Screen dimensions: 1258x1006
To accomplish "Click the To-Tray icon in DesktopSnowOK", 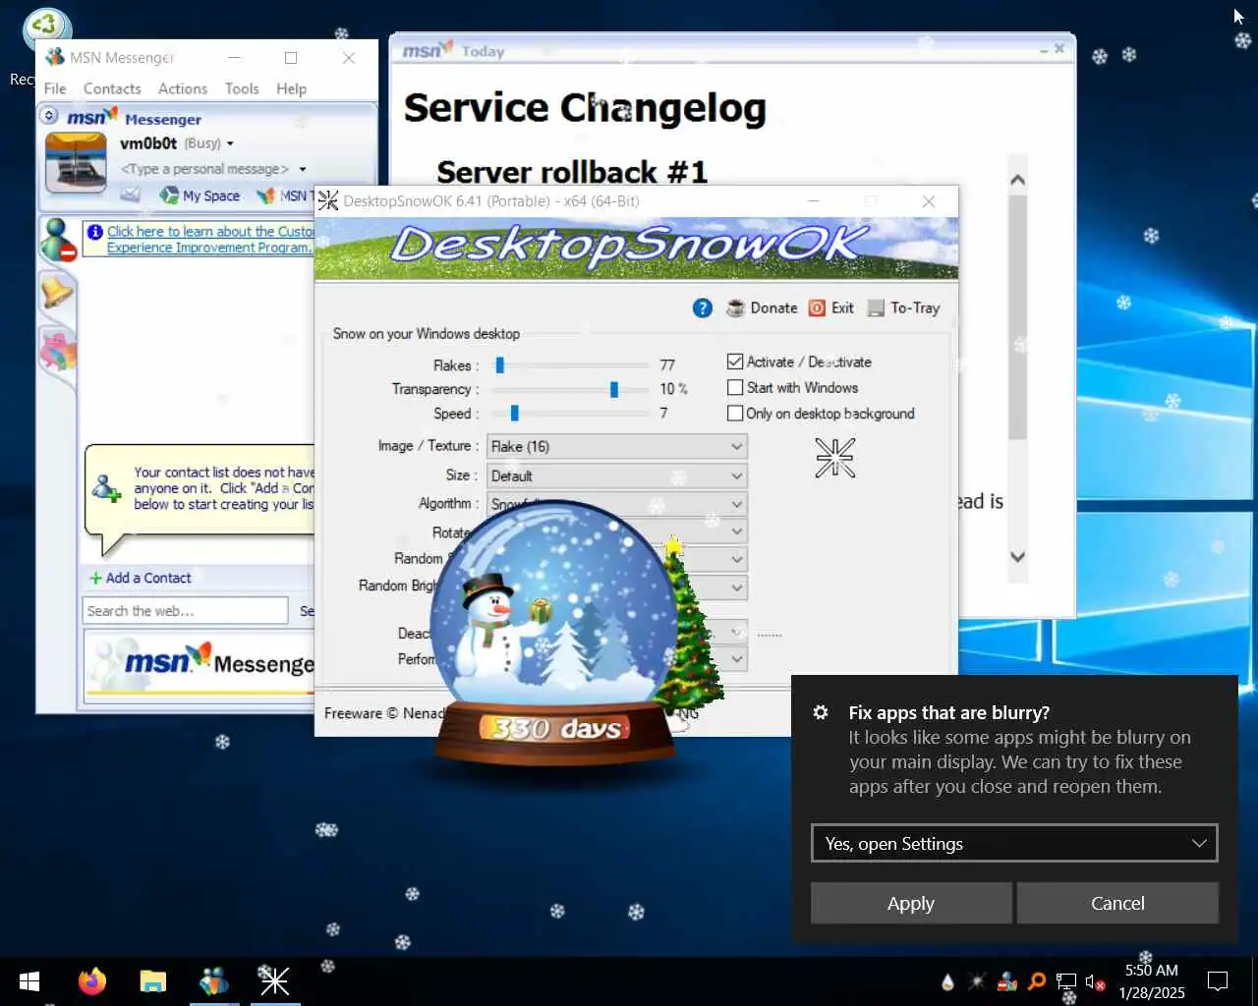I will (876, 308).
